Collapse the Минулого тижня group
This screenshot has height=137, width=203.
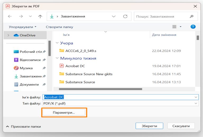(x=57, y=58)
